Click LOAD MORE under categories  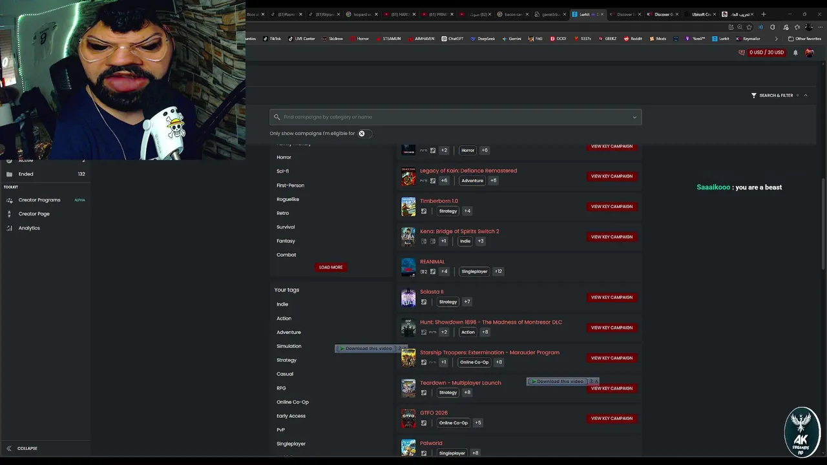331,267
